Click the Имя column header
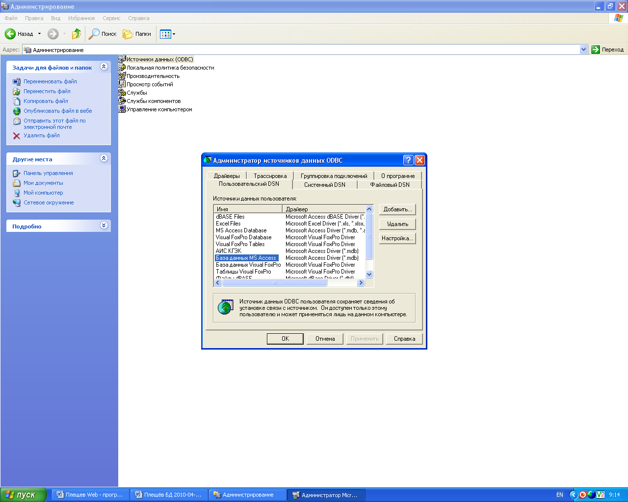 coord(249,209)
